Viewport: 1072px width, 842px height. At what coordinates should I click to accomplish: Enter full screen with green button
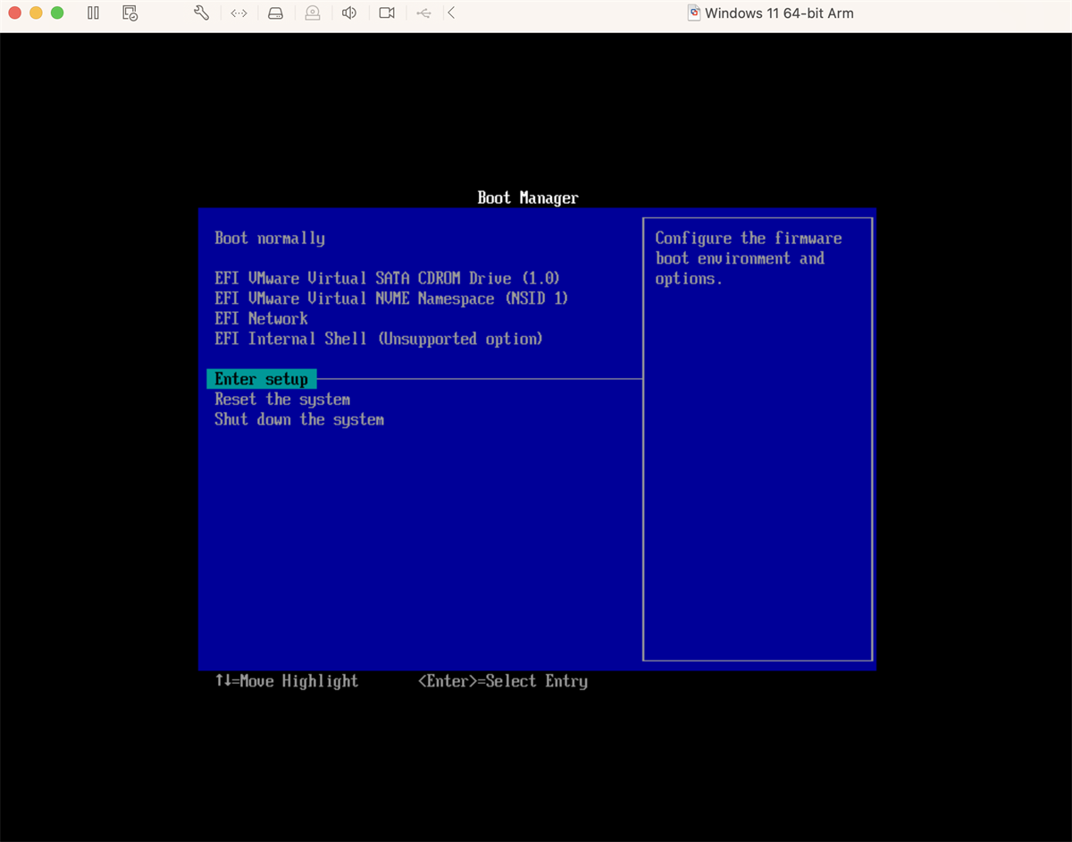pos(57,13)
